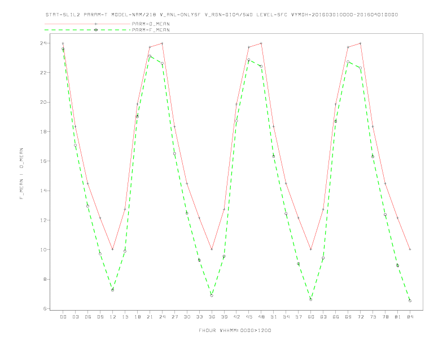Click y-axis tick label 14
This screenshot has width=447, height=345.
[43, 191]
